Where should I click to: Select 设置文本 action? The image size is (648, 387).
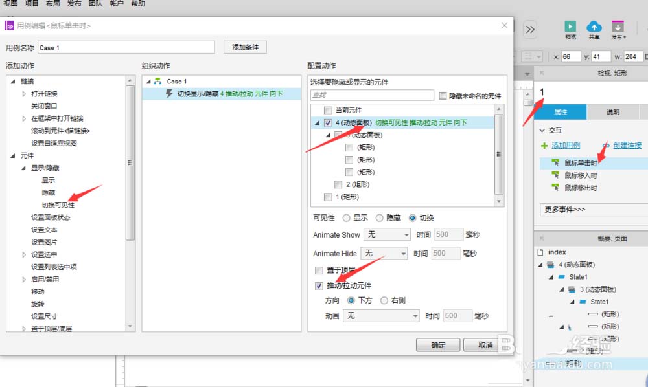coord(44,230)
